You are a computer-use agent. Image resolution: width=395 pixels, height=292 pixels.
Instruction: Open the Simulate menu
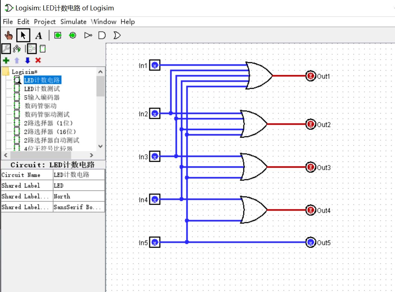(73, 21)
